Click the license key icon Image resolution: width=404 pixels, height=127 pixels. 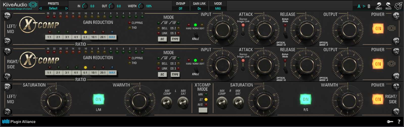pos(390,122)
